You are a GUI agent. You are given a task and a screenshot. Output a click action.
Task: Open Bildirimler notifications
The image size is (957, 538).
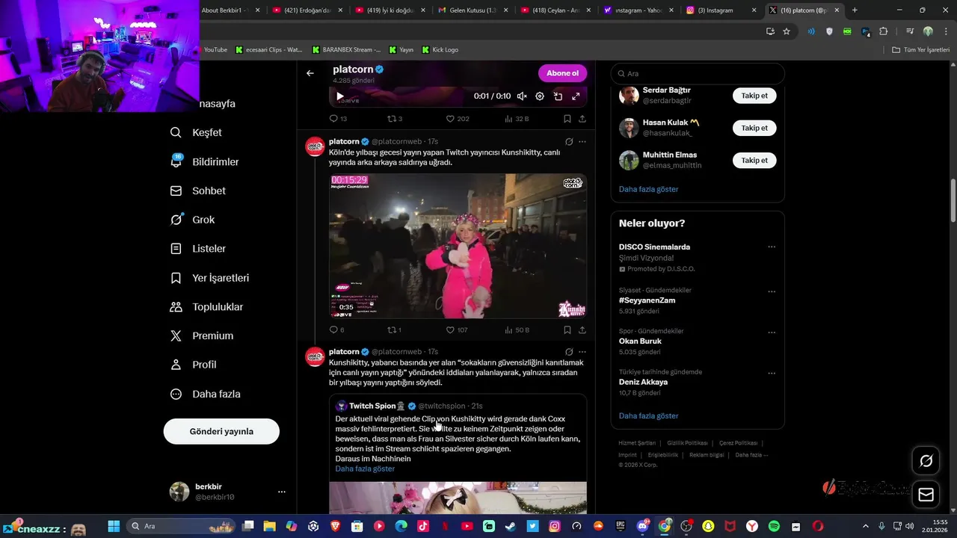click(205, 161)
